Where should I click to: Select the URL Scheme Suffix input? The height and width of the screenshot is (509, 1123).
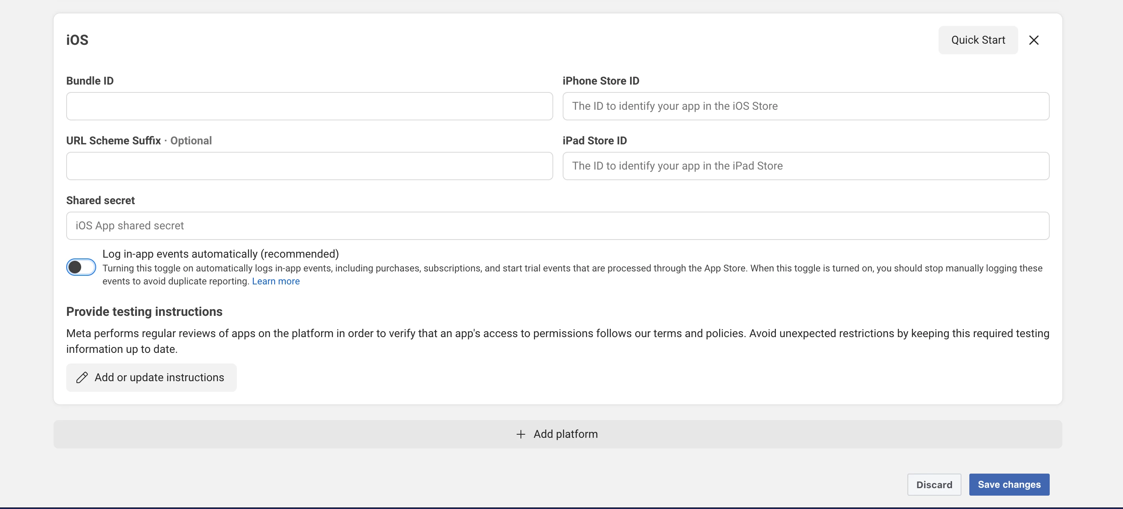[x=309, y=166]
